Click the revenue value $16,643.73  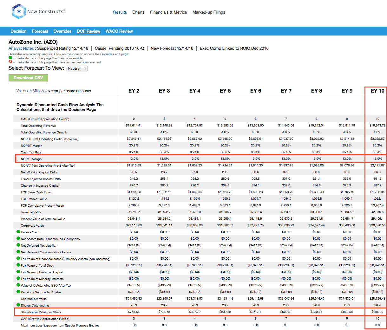pyautogui.click(x=377, y=126)
